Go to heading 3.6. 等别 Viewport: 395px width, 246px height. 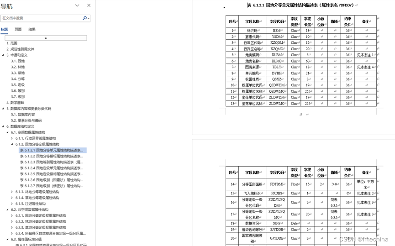pos(18,91)
